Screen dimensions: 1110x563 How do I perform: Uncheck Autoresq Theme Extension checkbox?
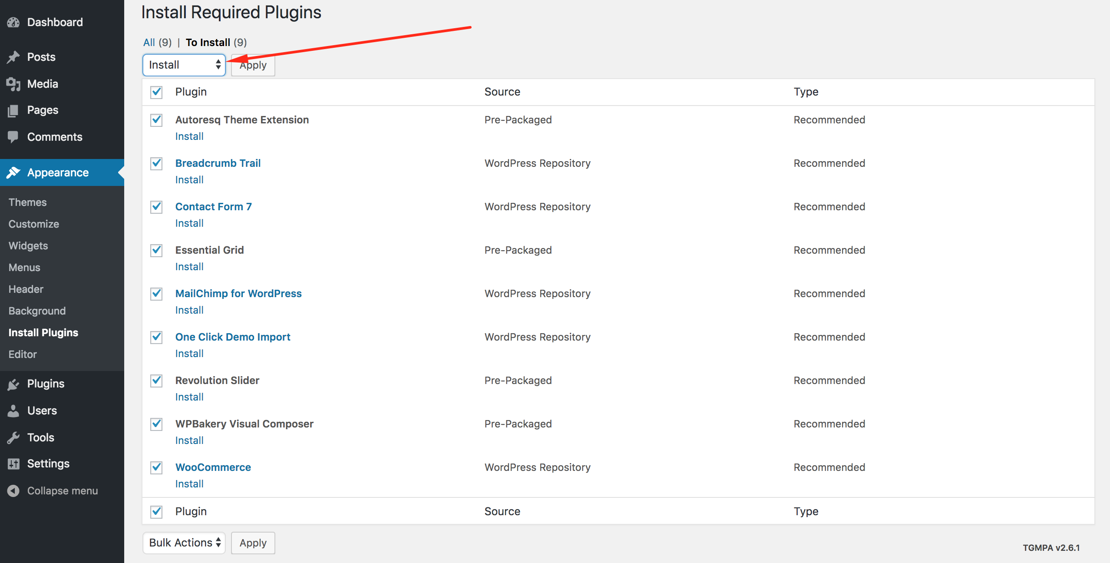pos(156,120)
